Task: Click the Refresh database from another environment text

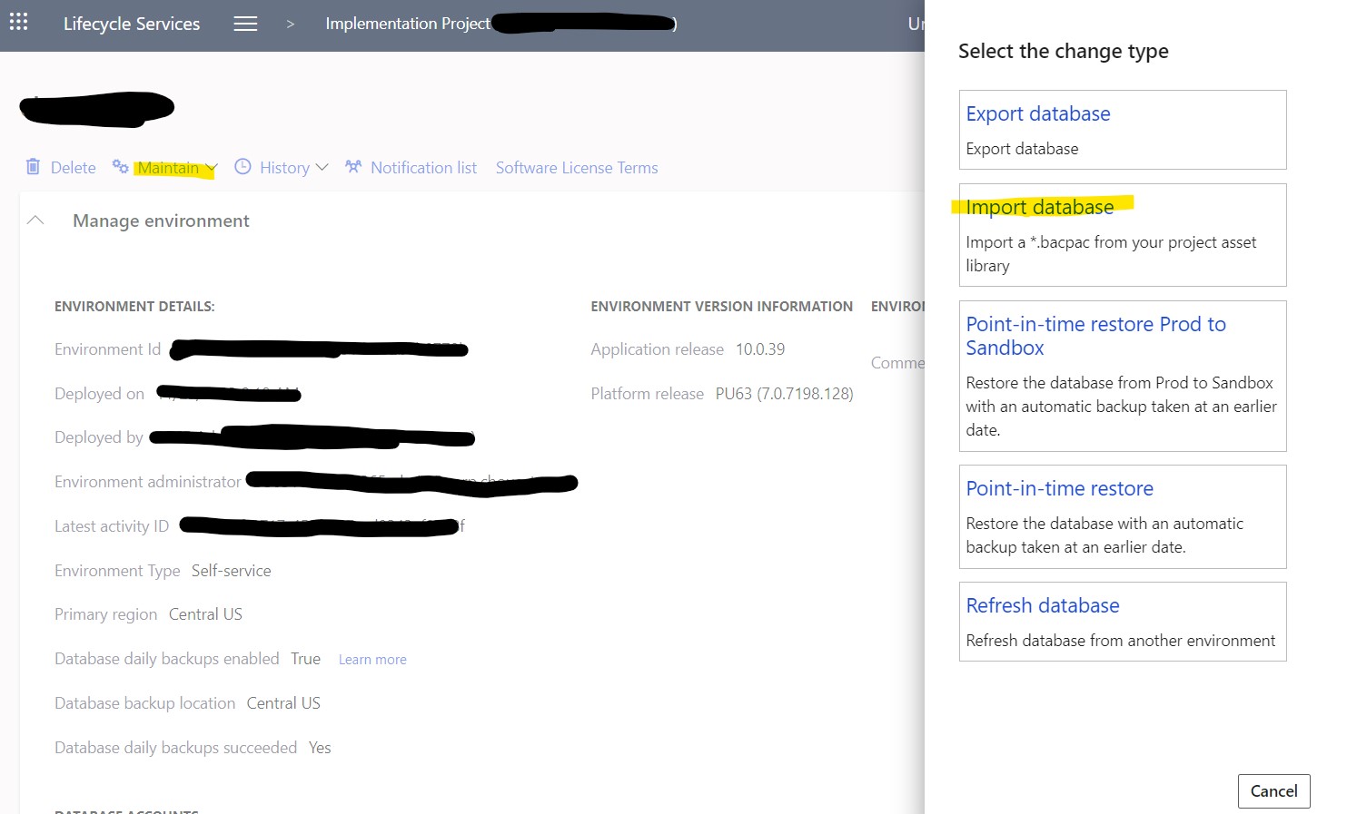Action: pyautogui.click(x=1121, y=641)
